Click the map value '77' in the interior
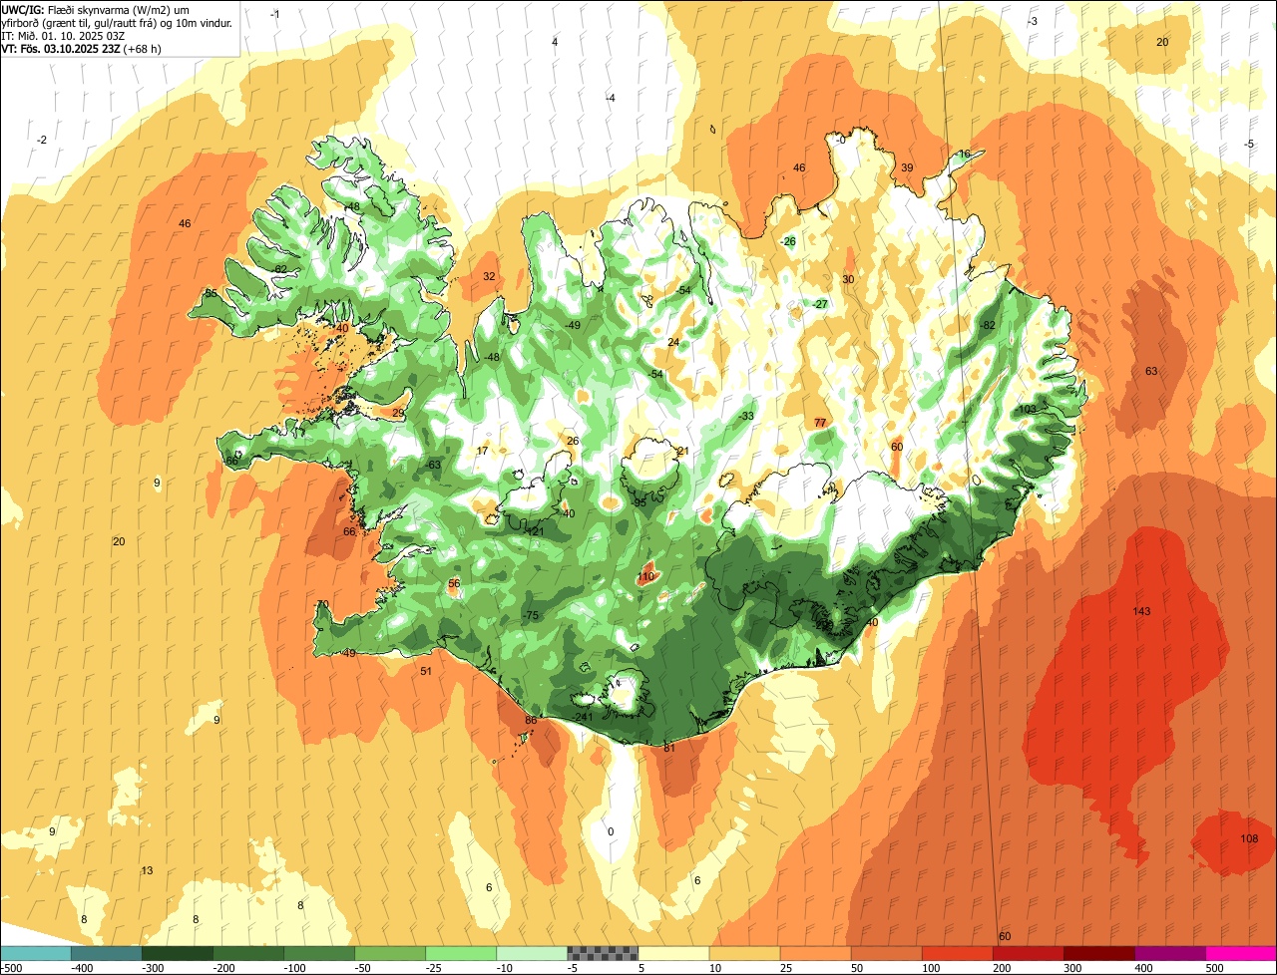This screenshot has height=975, width=1277. [820, 423]
